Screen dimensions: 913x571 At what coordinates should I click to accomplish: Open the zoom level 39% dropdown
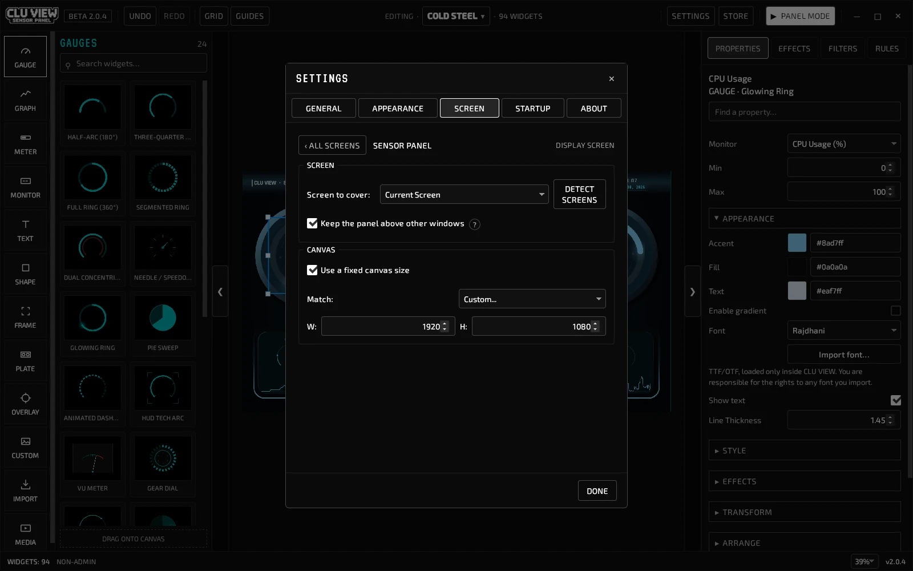click(x=864, y=561)
